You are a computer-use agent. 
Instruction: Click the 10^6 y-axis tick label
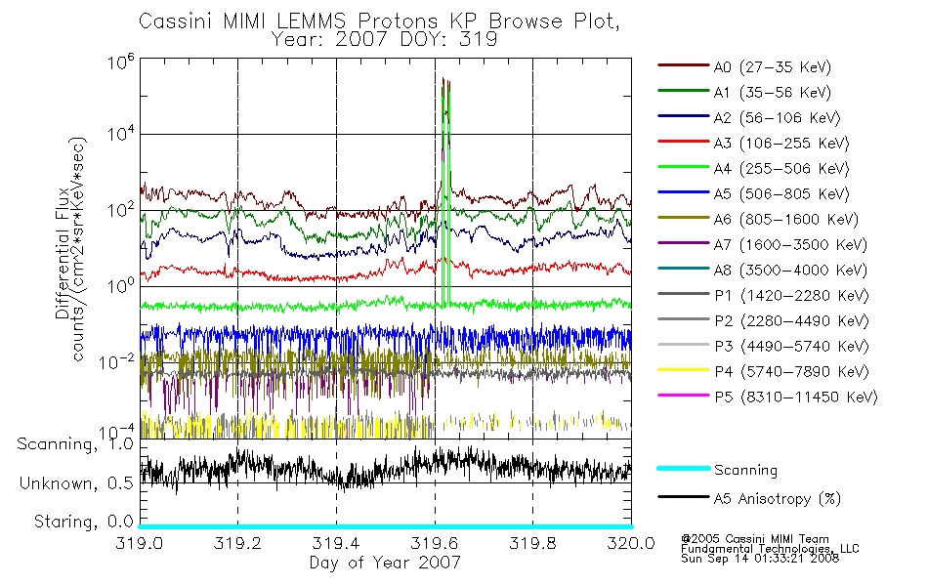tap(121, 62)
